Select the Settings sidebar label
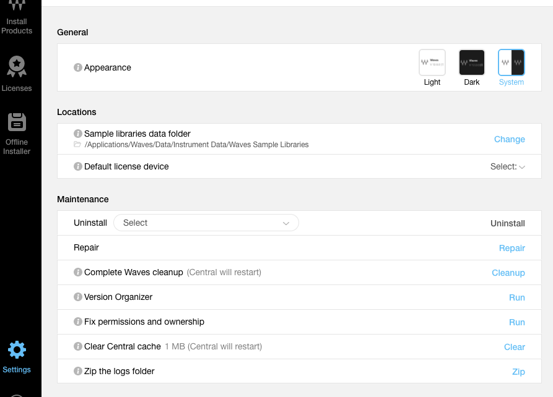The height and width of the screenshot is (397, 553). (x=17, y=370)
